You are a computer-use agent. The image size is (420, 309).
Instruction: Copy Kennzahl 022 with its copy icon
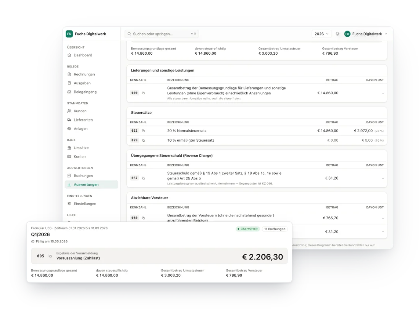[x=143, y=131]
